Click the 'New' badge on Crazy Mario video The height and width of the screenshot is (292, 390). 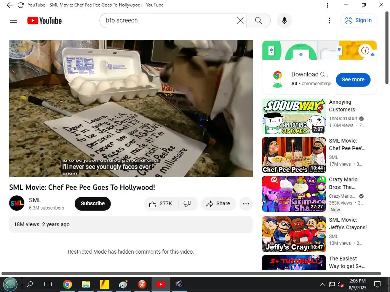[335, 210]
